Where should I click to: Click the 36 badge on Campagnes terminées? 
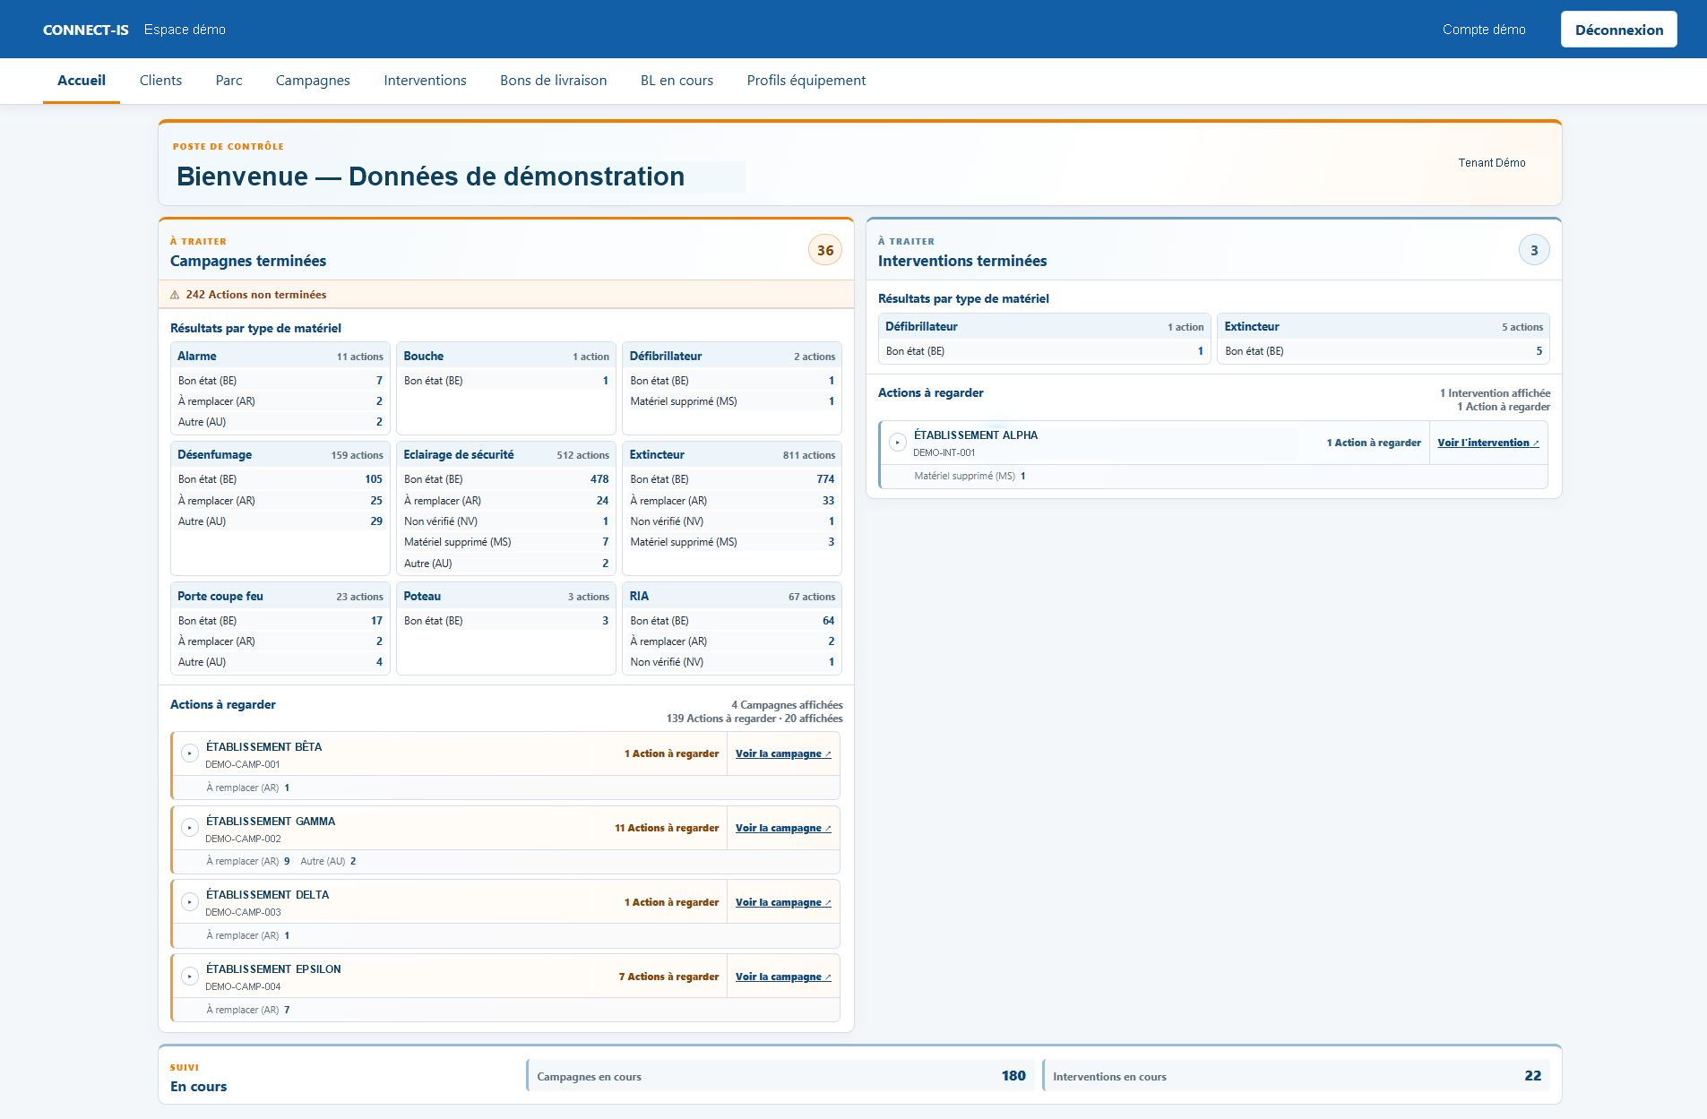tap(825, 251)
